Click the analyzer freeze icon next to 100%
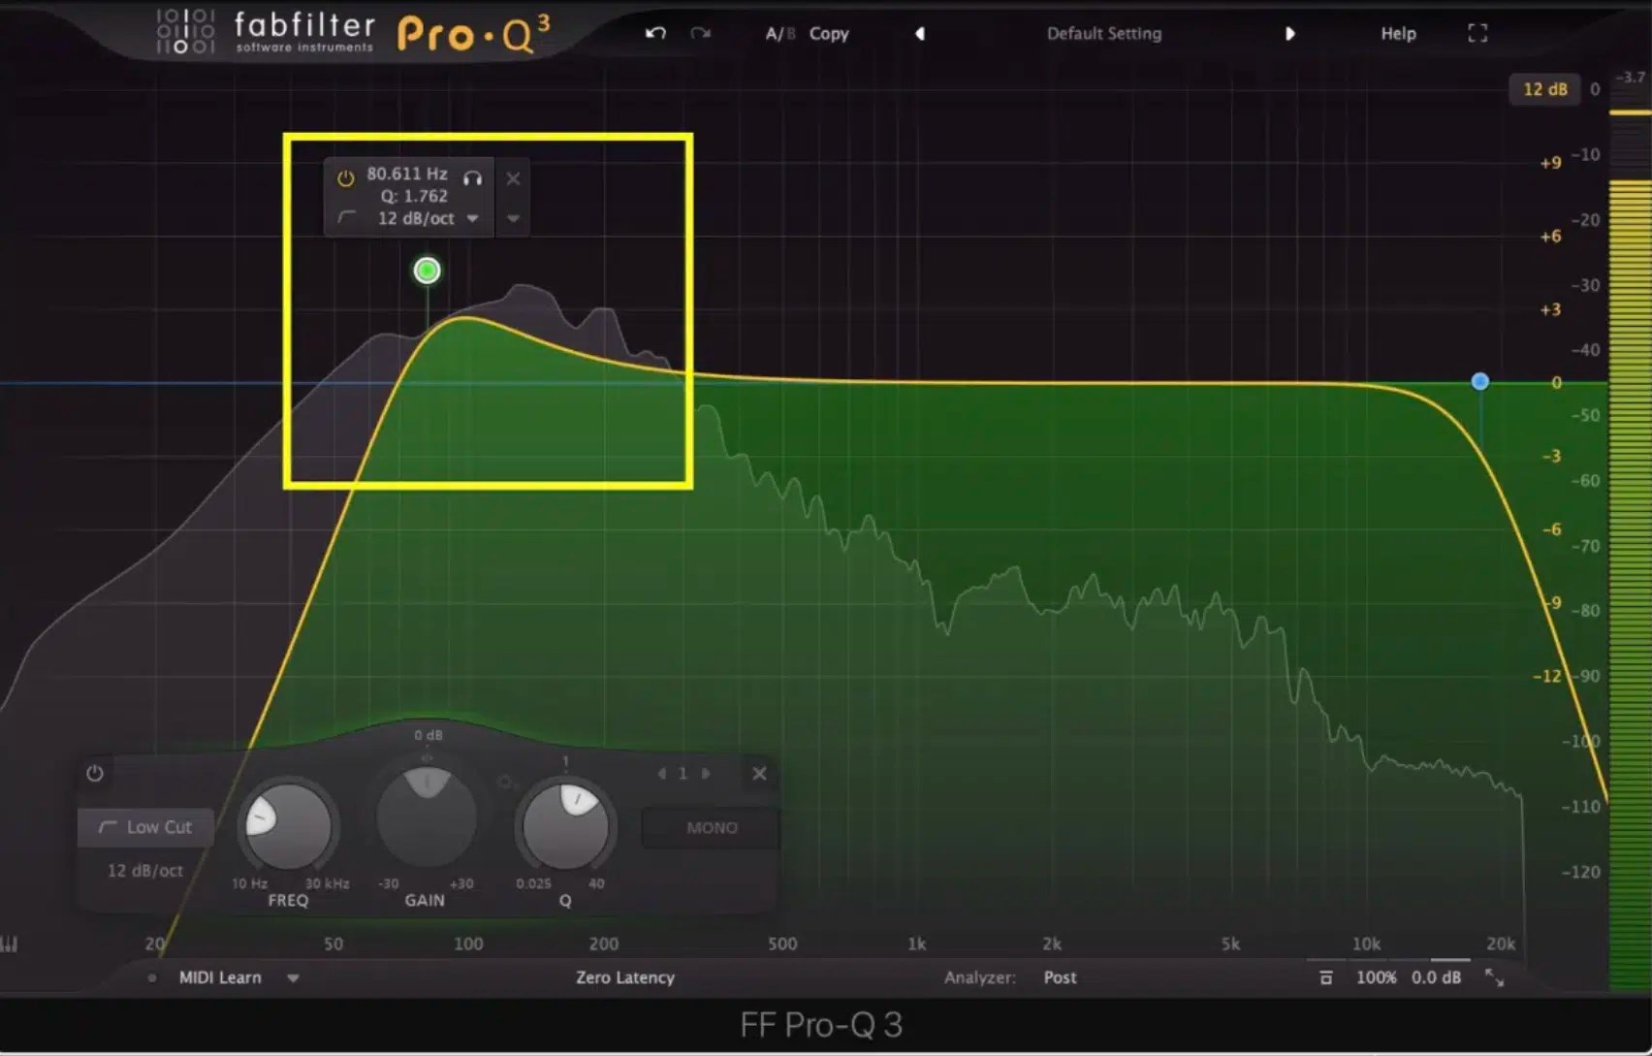Image resolution: width=1652 pixels, height=1056 pixels. pyautogui.click(x=1325, y=977)
